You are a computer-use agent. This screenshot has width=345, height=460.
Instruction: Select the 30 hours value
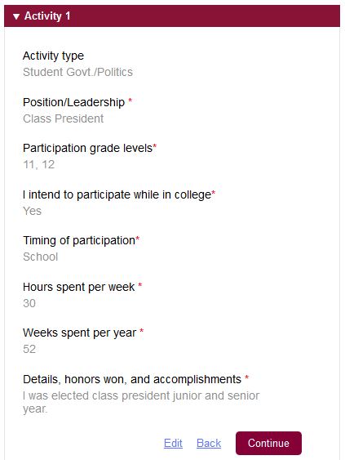click(29, 303)
